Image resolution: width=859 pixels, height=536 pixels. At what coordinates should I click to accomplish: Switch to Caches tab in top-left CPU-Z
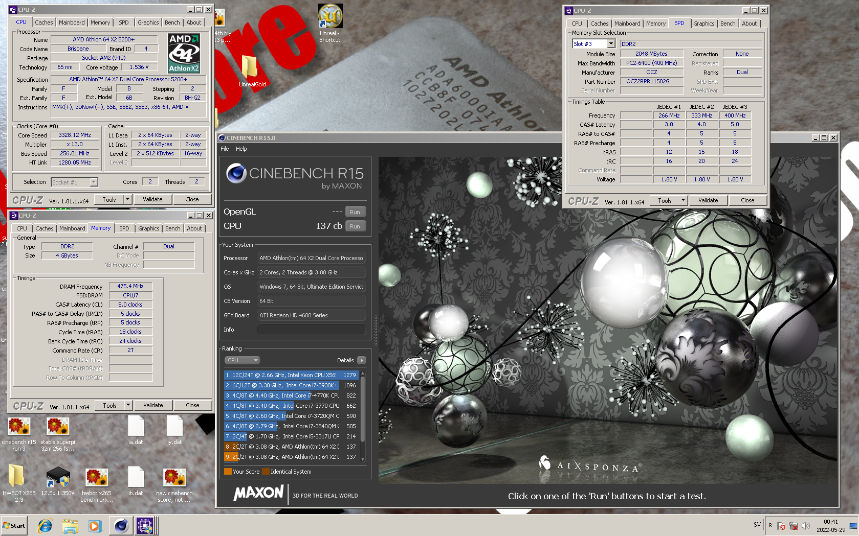44,22
